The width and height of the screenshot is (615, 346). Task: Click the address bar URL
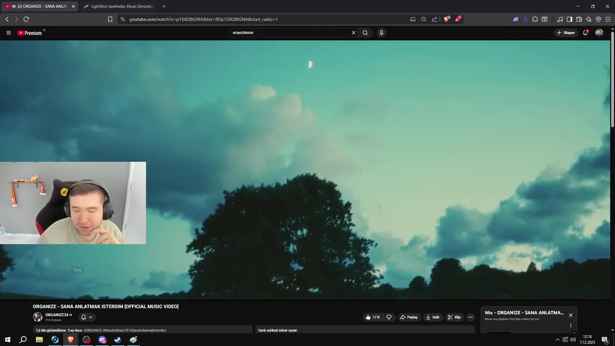(203, 19)
